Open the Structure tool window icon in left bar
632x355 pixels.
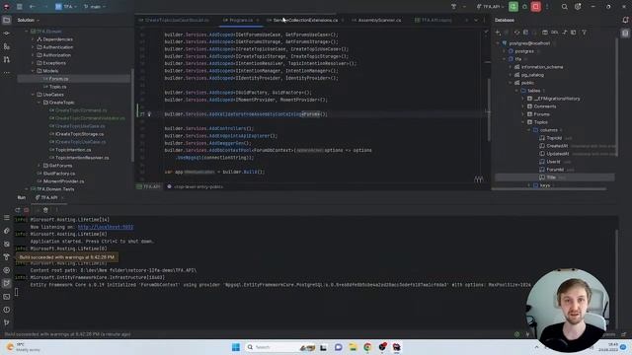(x=7, y=46)
